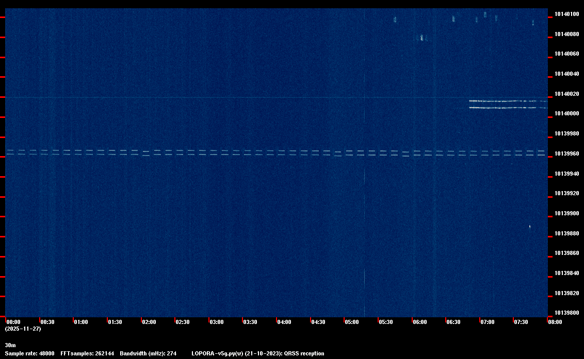
Task: Click the 00:00 time axis label
Action: pos(13,322)
